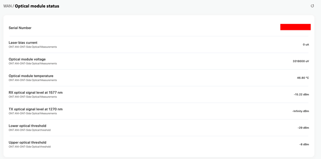Click the -29 dBm threshold value
The height and width of the screenshot is (159, 321).
tap(303, 128)
